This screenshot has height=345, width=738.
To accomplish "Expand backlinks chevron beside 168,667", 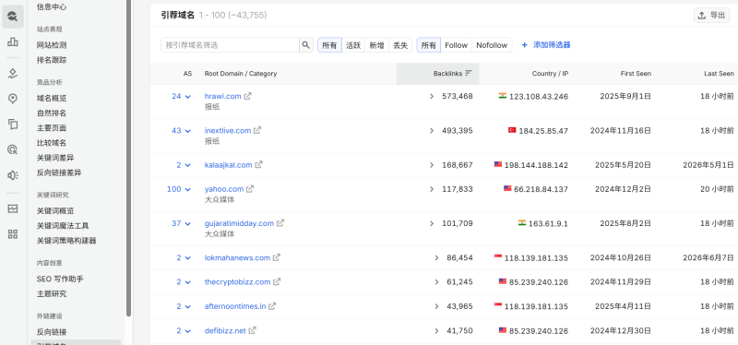I will pyautogui.click(x=432, y=165).
